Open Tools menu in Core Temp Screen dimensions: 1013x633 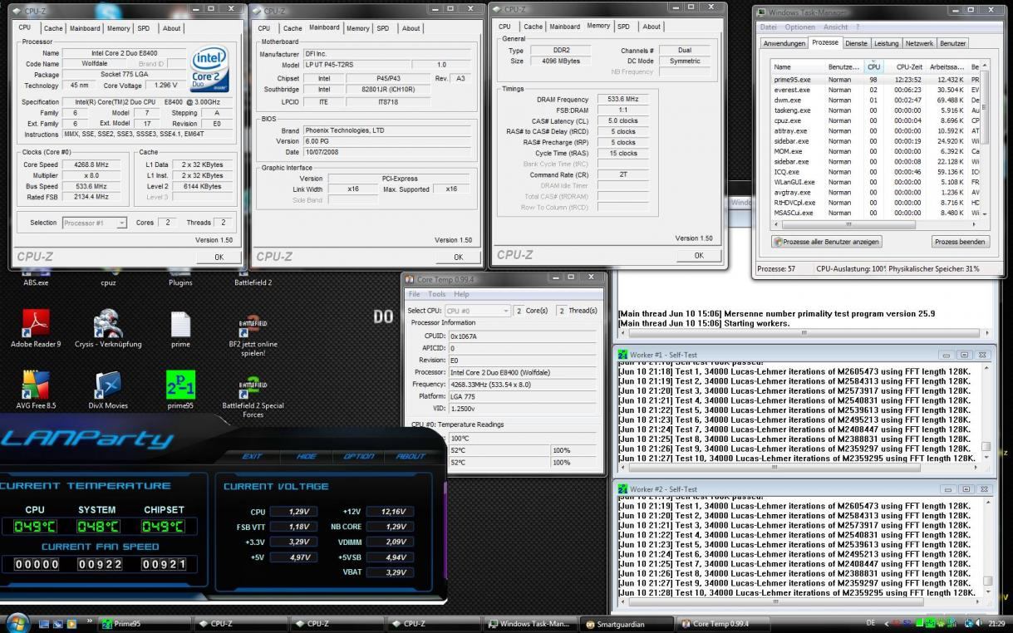(x=437, y=294)
